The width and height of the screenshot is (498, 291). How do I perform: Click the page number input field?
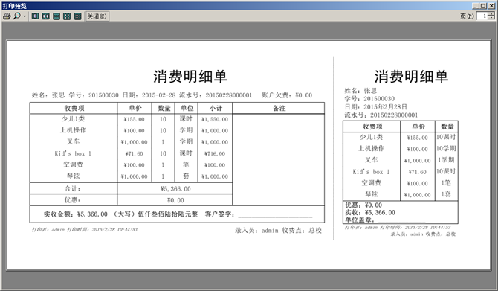coord(482,16)
